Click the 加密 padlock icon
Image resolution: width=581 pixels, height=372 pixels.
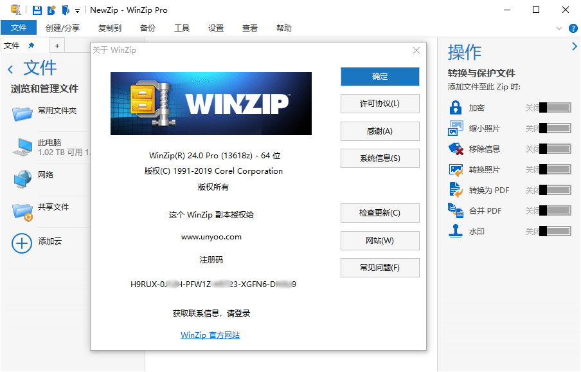tap(456, 107)
